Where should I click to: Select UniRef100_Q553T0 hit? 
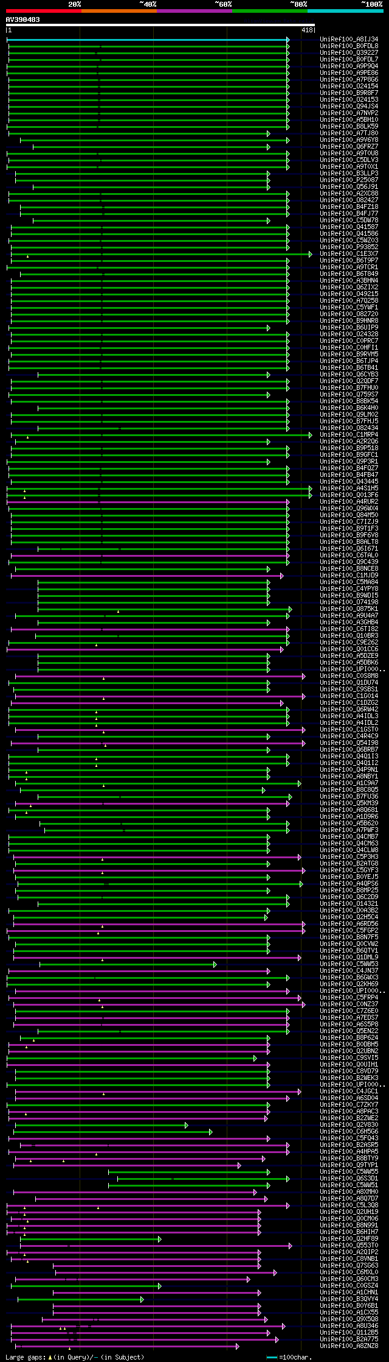349,1245
